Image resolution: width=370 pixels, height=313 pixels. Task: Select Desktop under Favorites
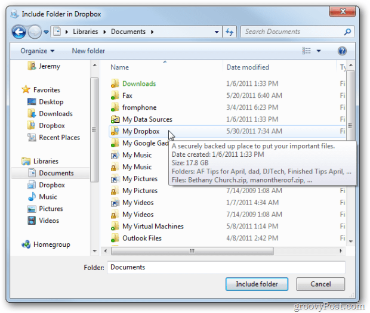[x=45, y=102]
